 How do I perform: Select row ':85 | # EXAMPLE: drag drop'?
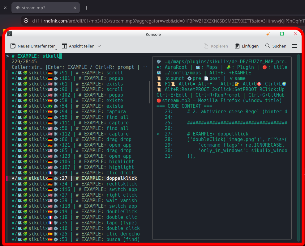[71, 151]
